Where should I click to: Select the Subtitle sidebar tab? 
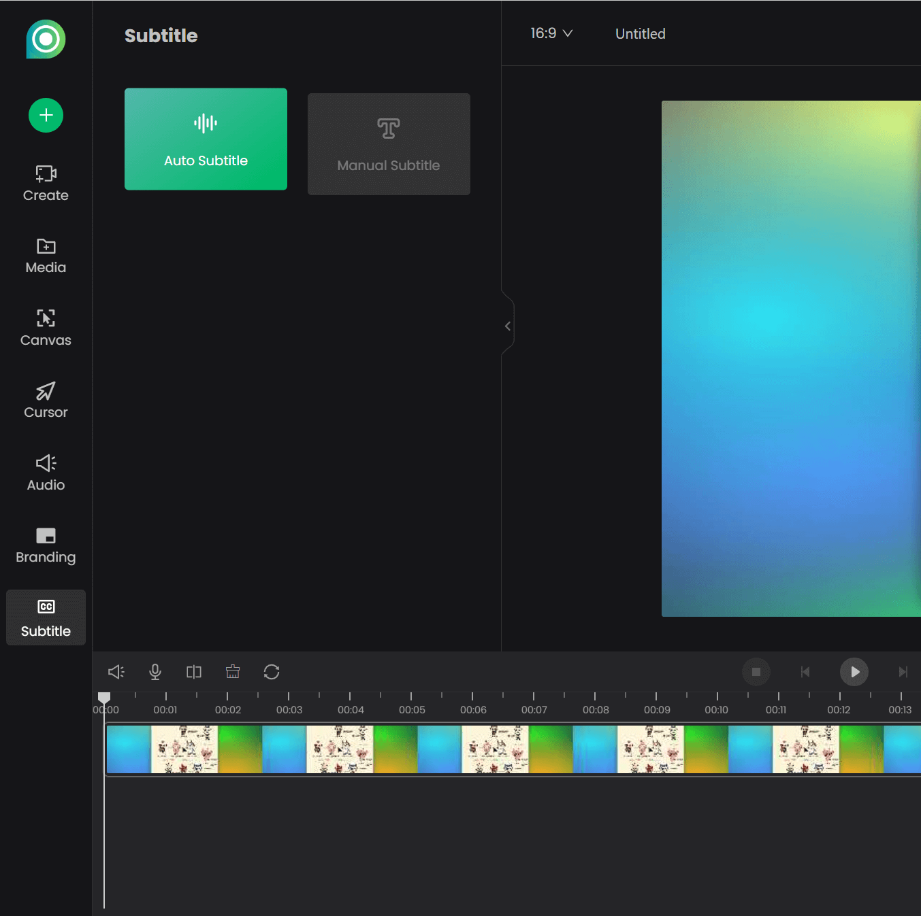pyautogui.click(x=46, y=617)
